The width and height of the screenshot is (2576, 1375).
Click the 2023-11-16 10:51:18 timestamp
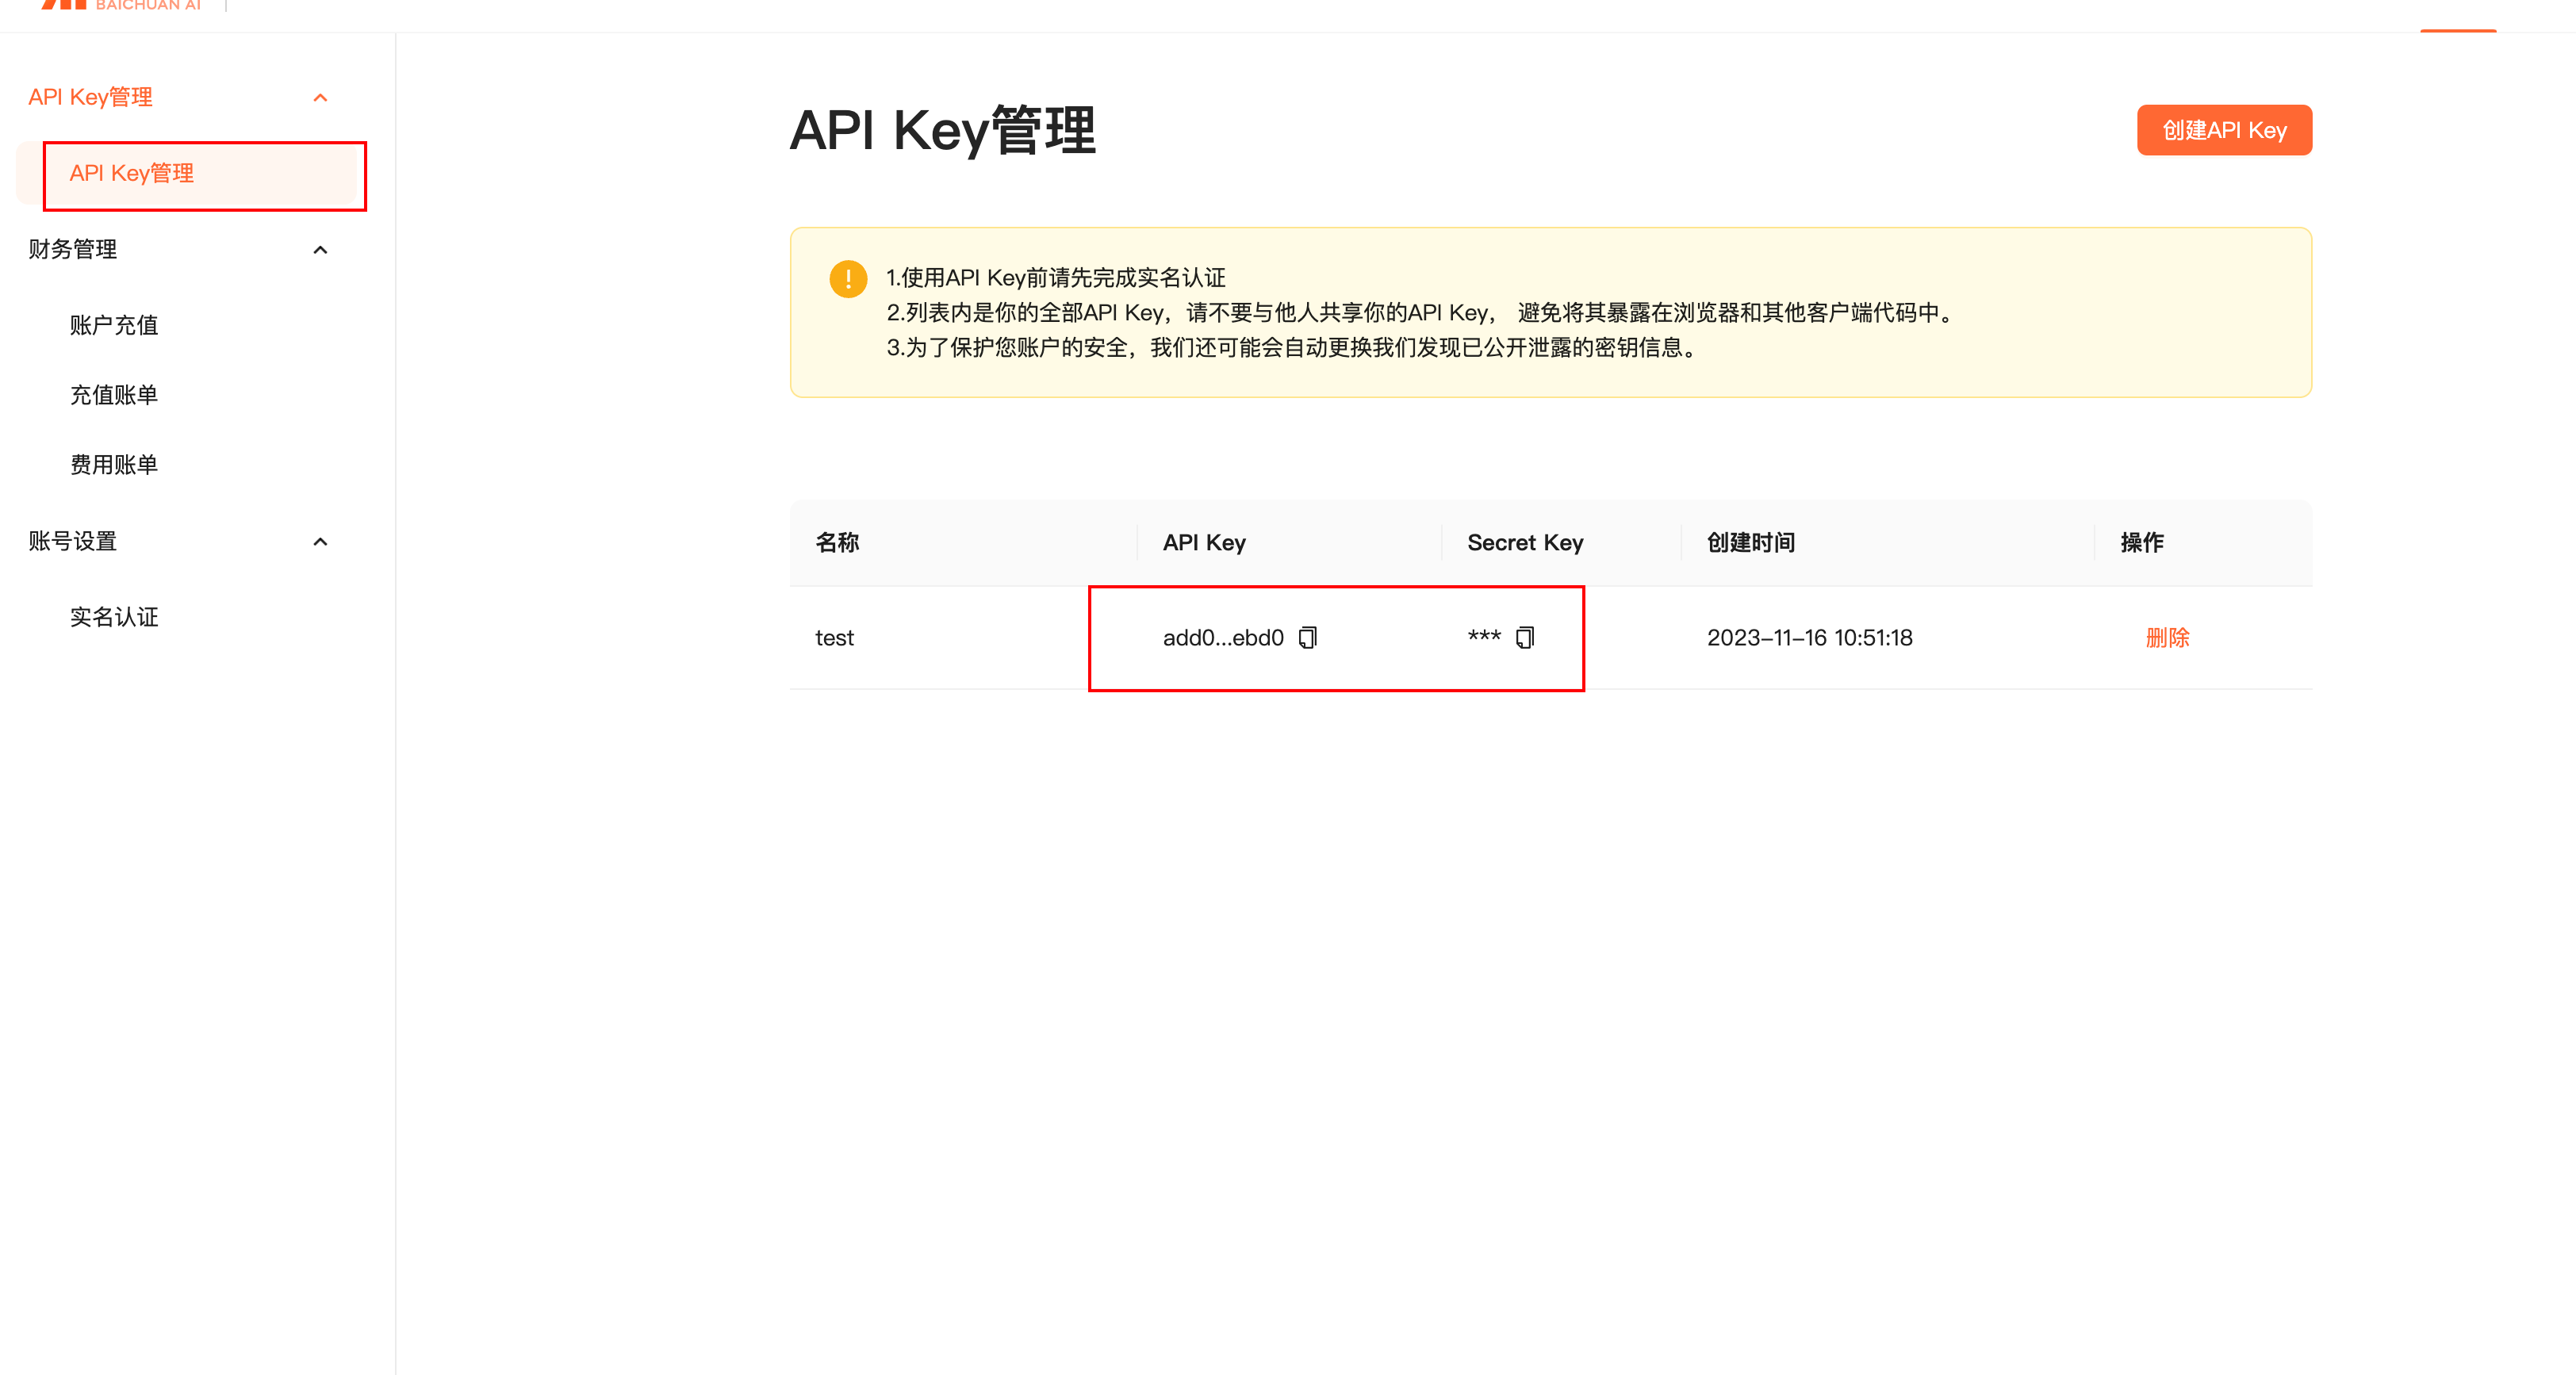[1808, 638]
